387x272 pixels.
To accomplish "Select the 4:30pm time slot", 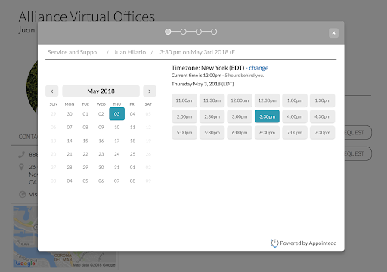I will click(x=322, y=116).
